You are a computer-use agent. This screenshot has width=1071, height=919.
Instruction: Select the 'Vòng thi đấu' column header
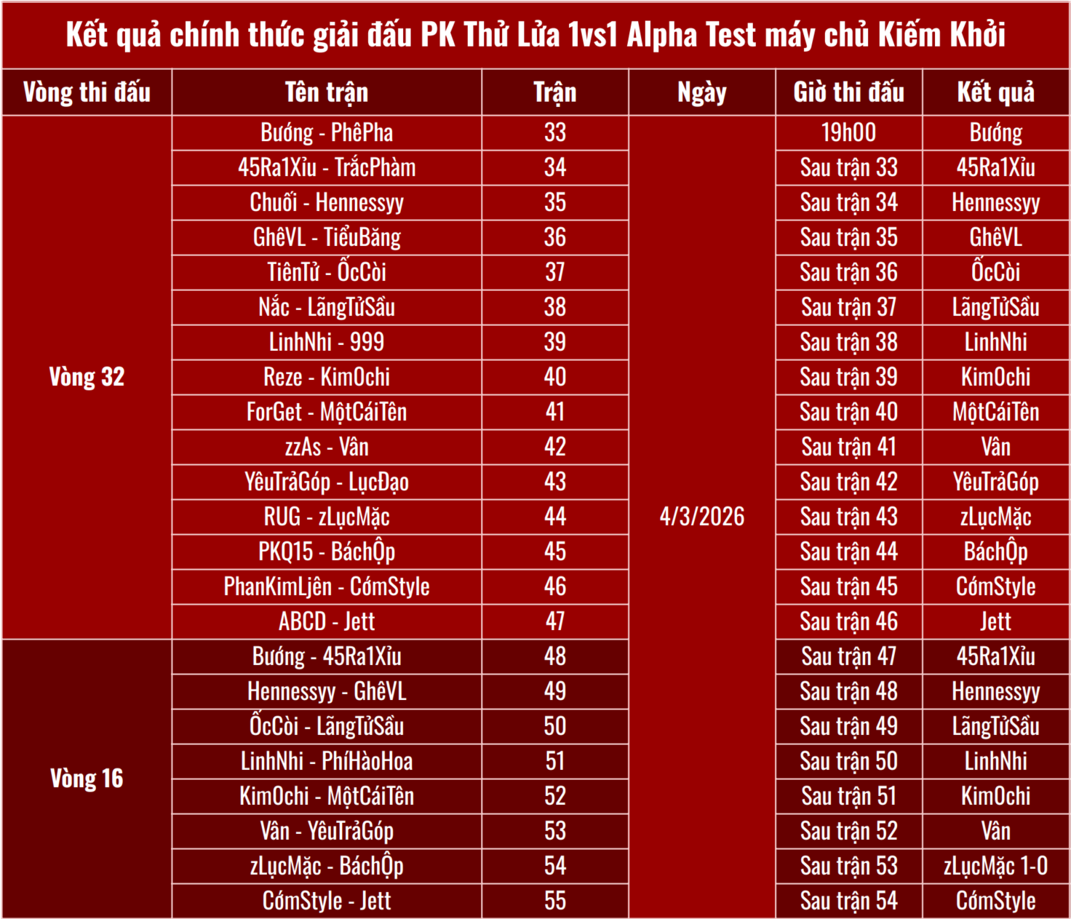[x=87, y=92]
